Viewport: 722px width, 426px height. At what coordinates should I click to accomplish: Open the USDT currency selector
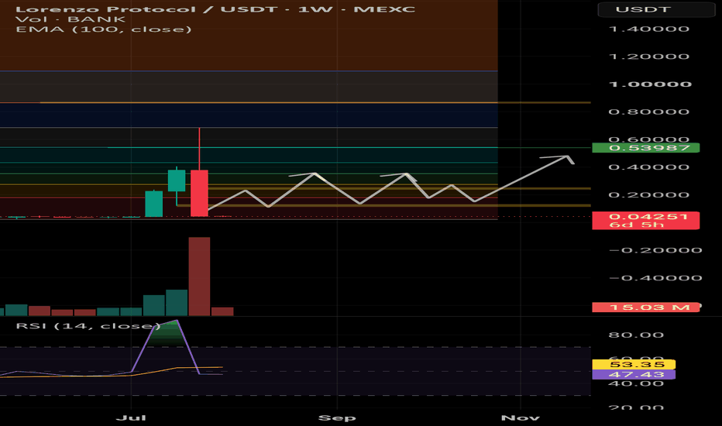pyautogui.click(x=656, y=9)
